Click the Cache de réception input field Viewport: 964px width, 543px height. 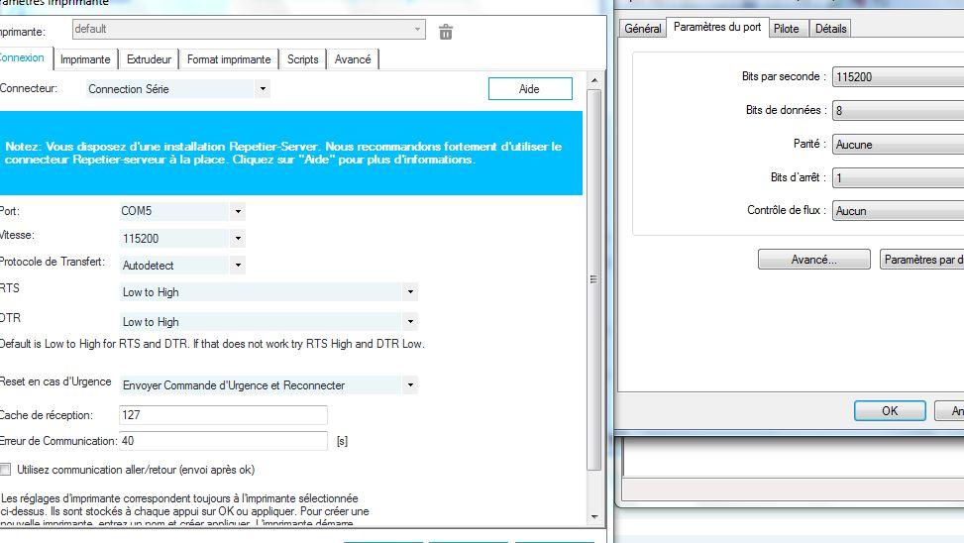point(223,415)
